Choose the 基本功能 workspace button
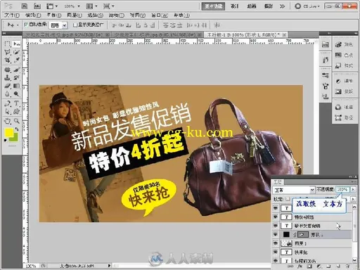Viewport: 360px width, 270px height. coord(213,6)
